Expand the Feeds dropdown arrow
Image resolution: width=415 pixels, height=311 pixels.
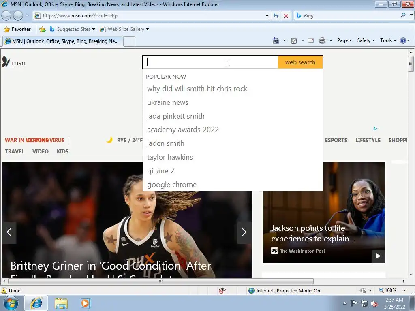(x=302, y=40)
